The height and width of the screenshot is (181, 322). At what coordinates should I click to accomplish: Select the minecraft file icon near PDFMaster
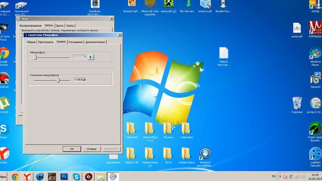[297, 30]
